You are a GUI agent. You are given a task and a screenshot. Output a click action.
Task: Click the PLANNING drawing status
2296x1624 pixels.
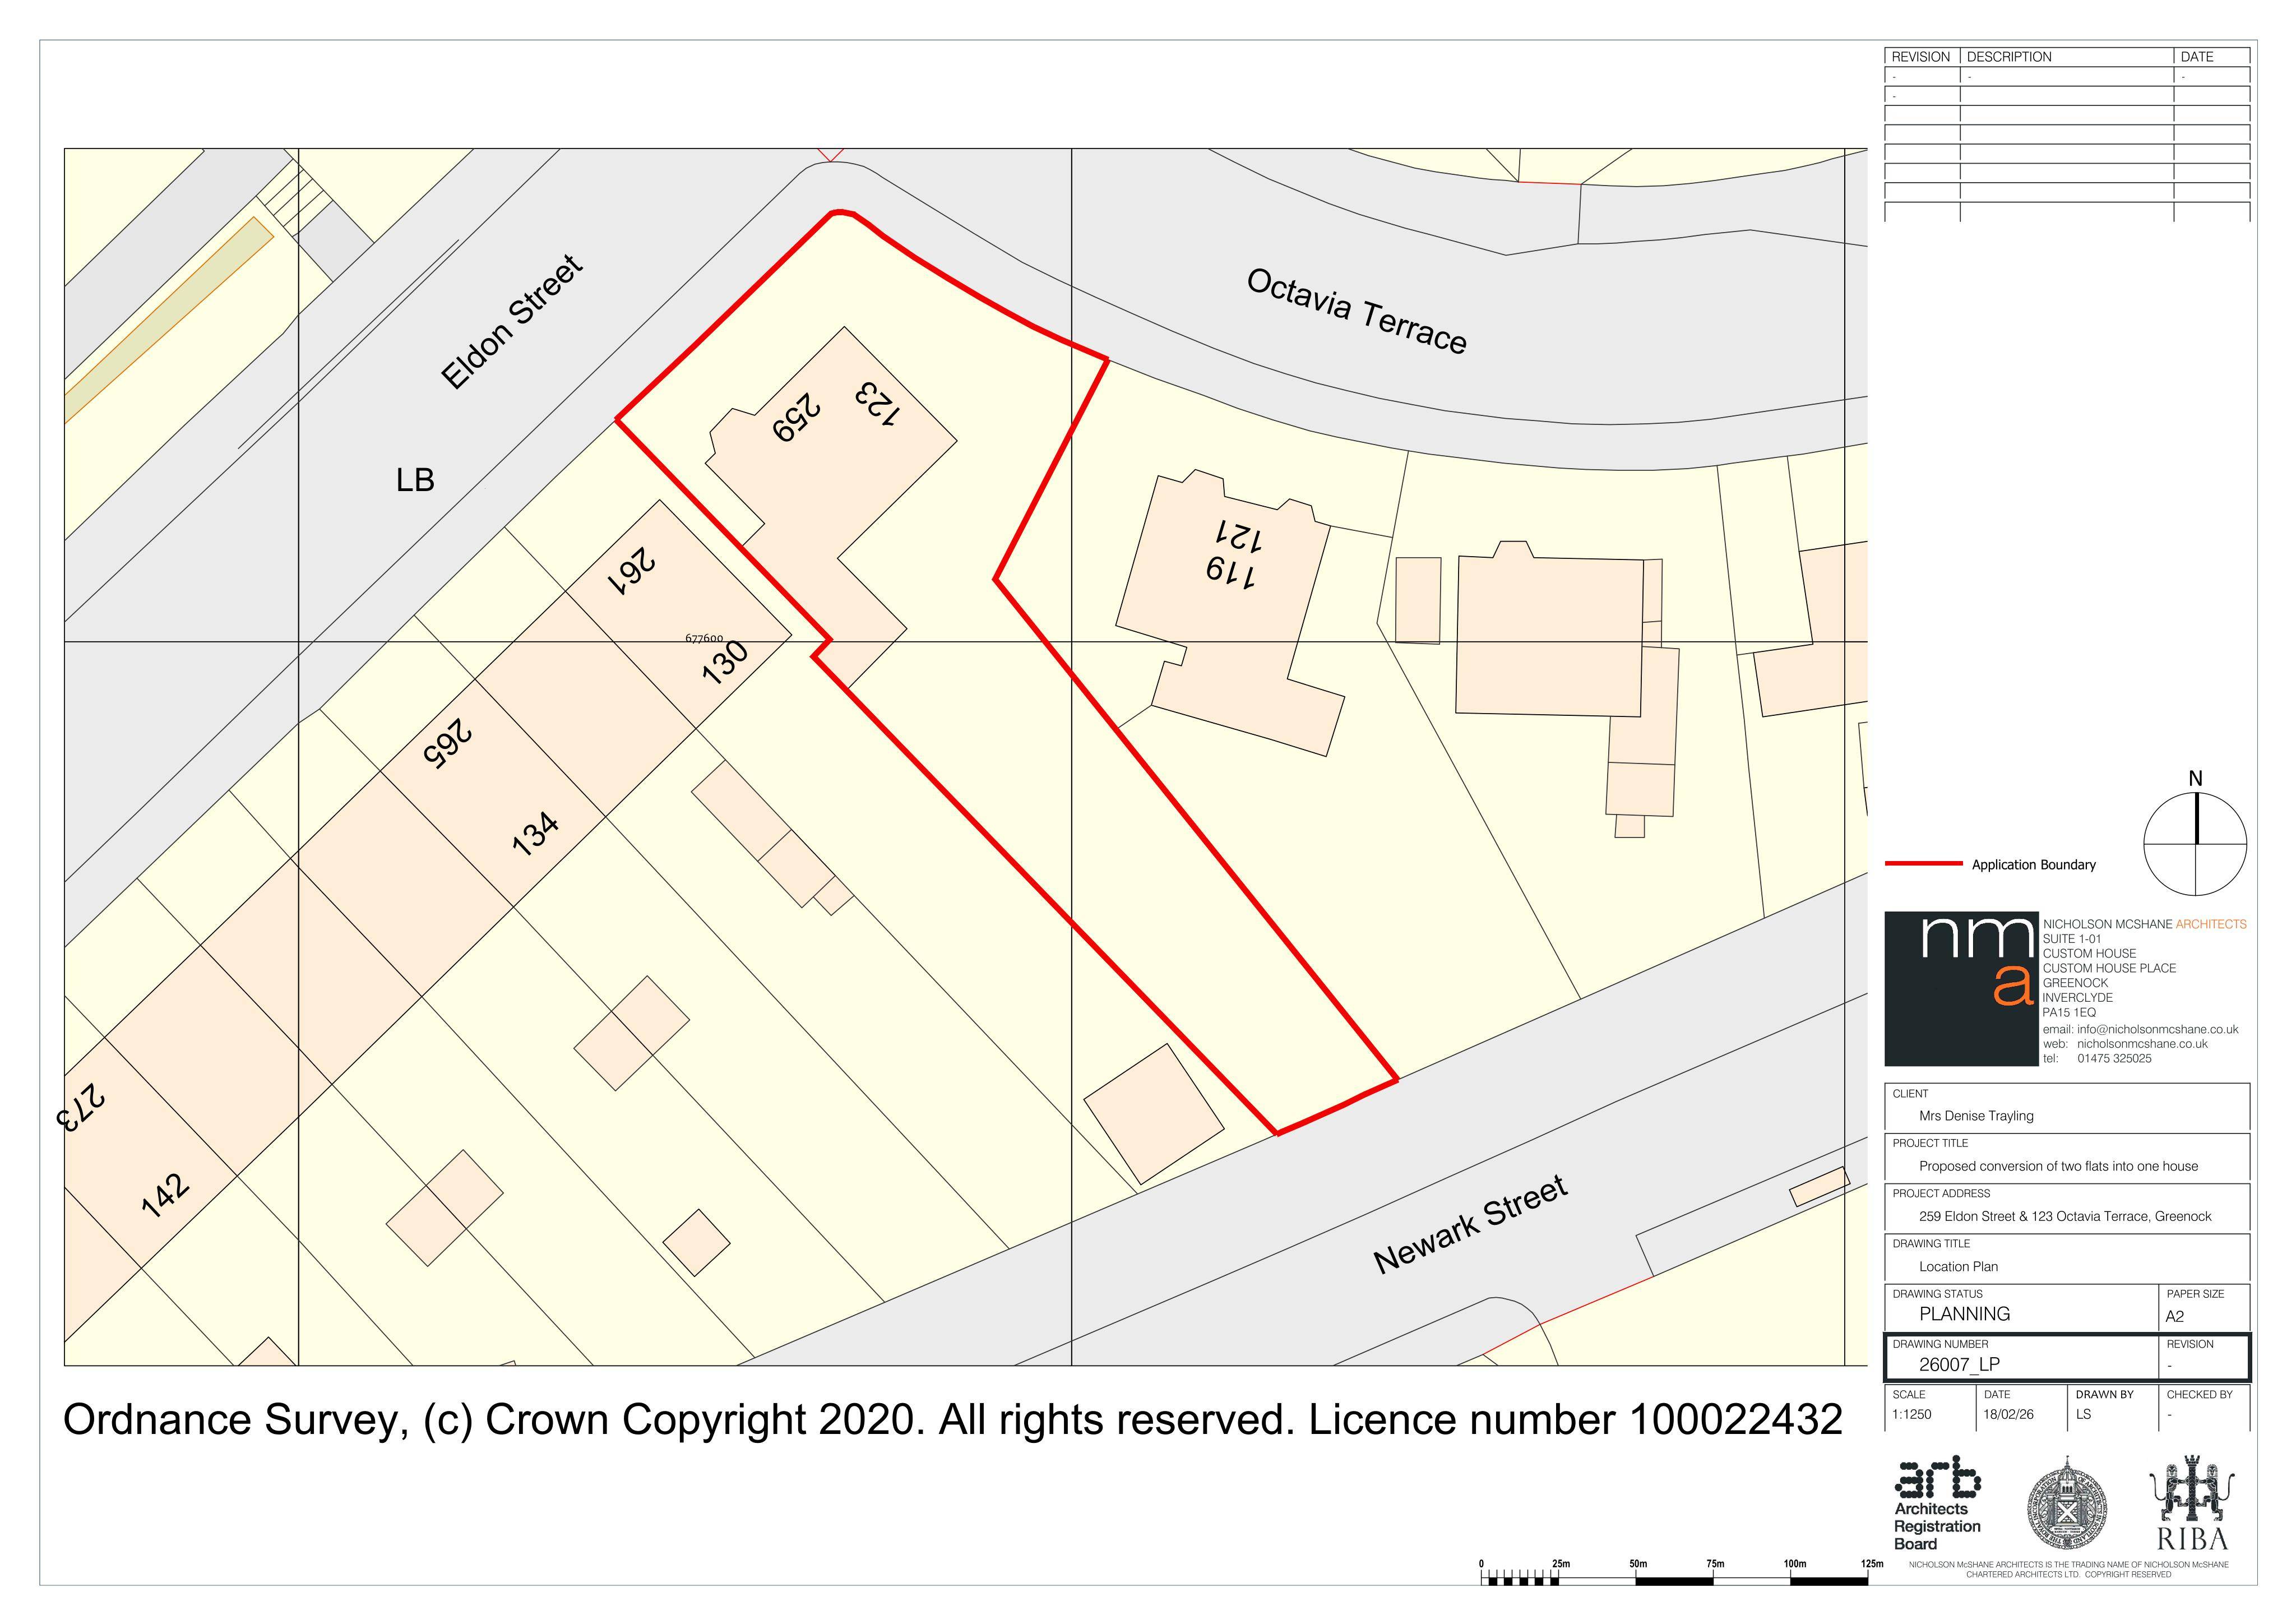(x=1964, y=1314)
